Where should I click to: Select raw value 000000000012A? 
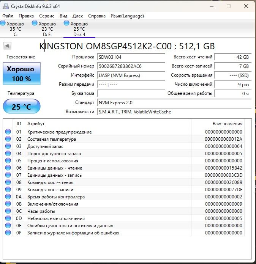coord(223,139)
